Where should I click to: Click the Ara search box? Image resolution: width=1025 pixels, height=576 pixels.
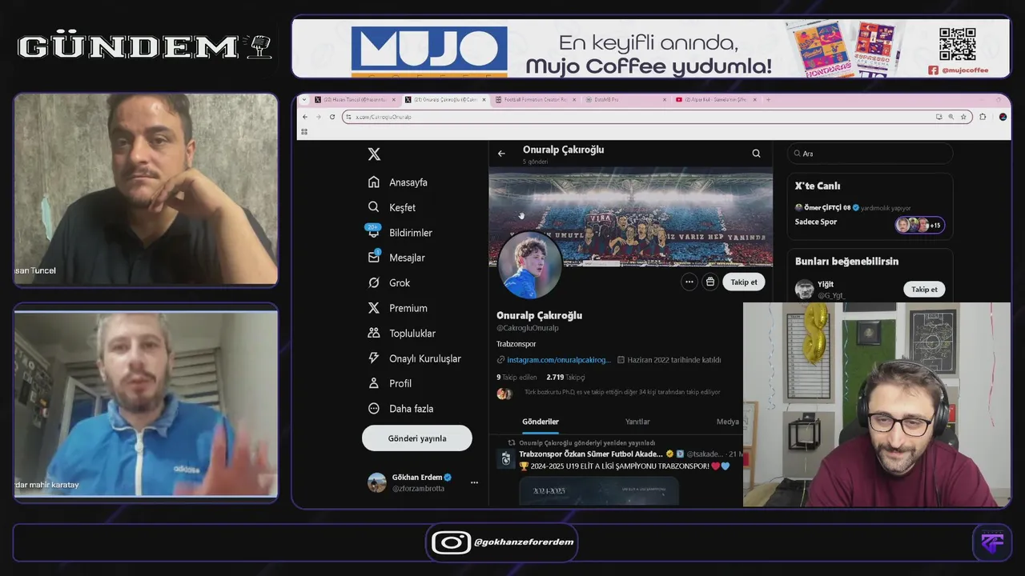tap(870, 154)
